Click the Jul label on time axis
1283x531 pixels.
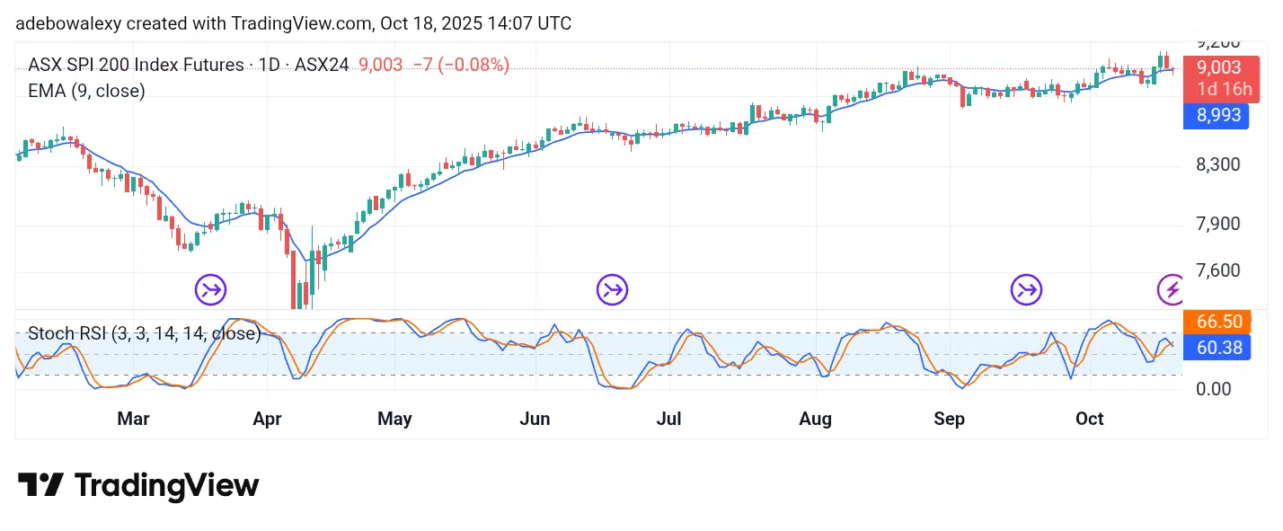(x=669, y=419)
